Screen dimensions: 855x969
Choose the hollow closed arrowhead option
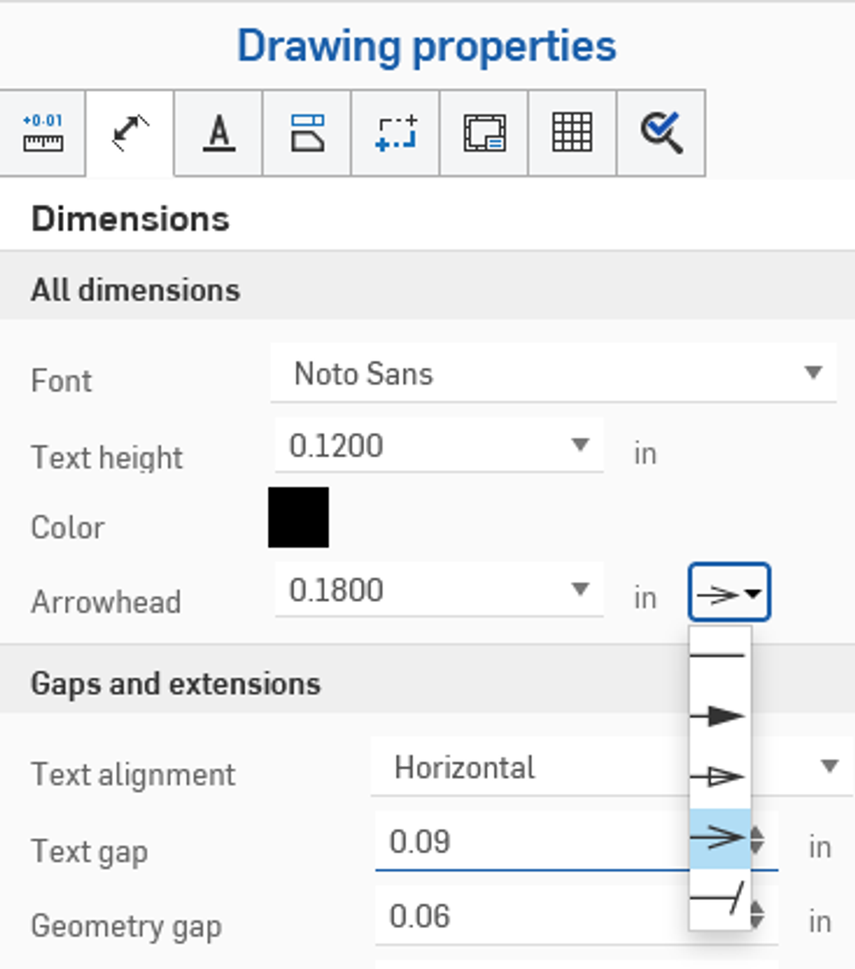(719, 776)
